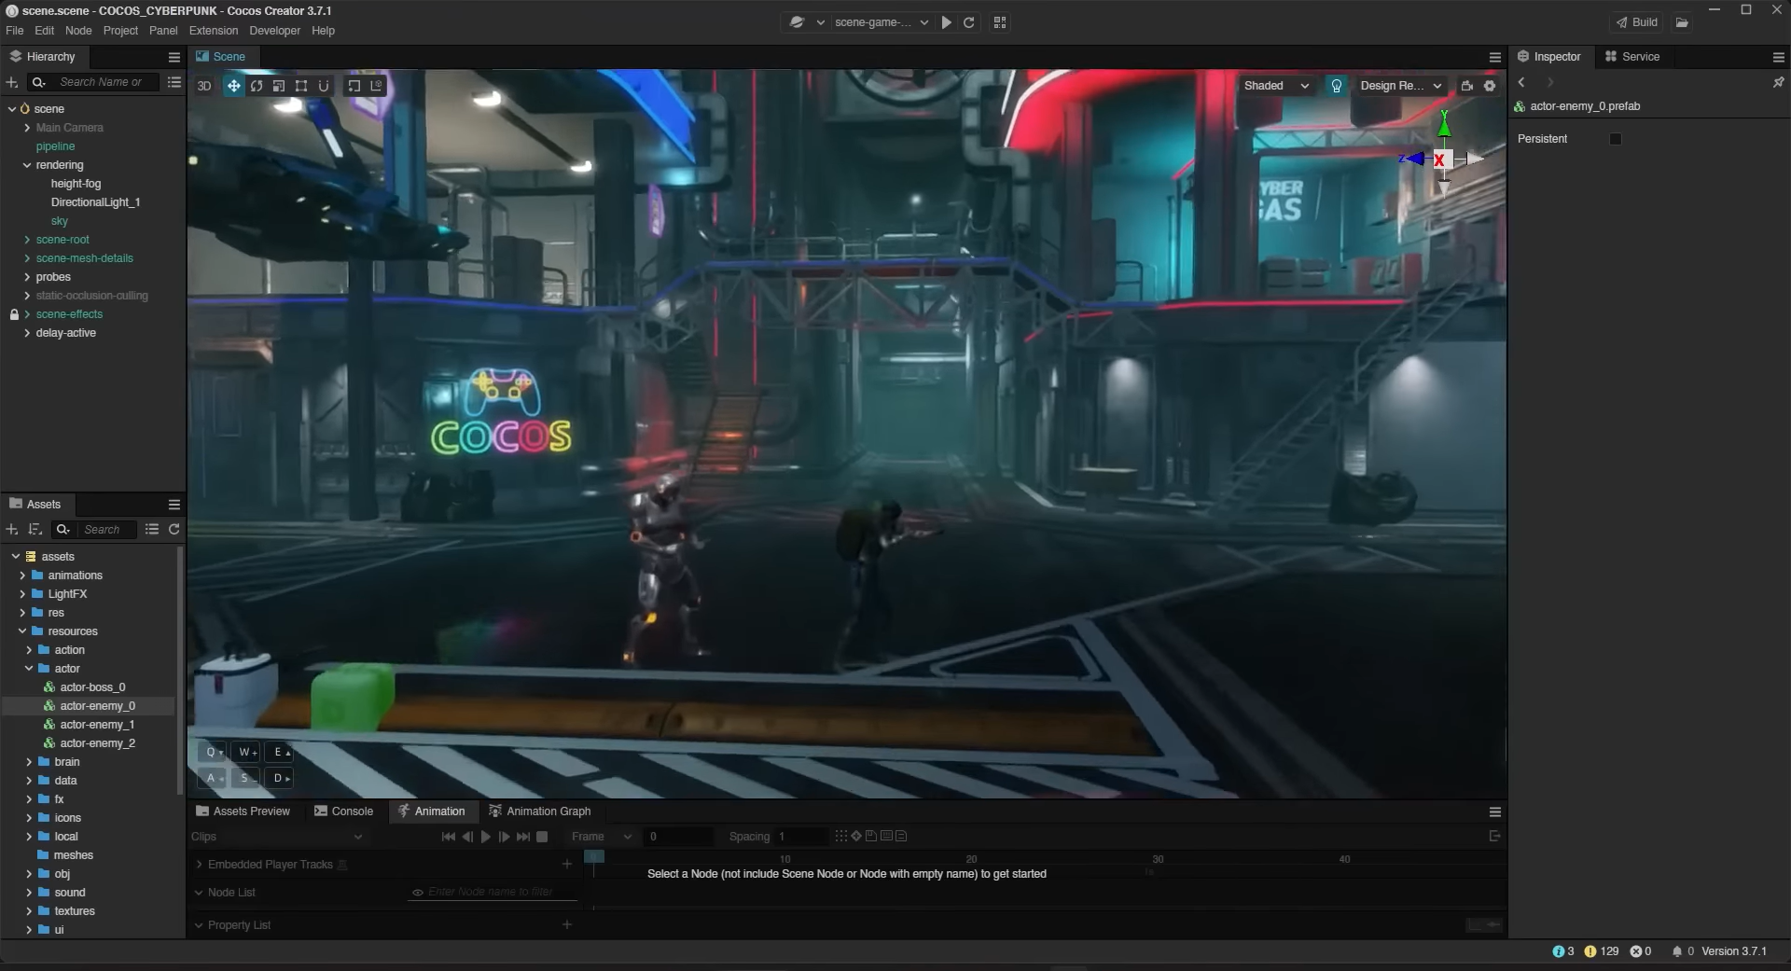
Task: Open the Extension menu
Action: (x=213, y=31)
